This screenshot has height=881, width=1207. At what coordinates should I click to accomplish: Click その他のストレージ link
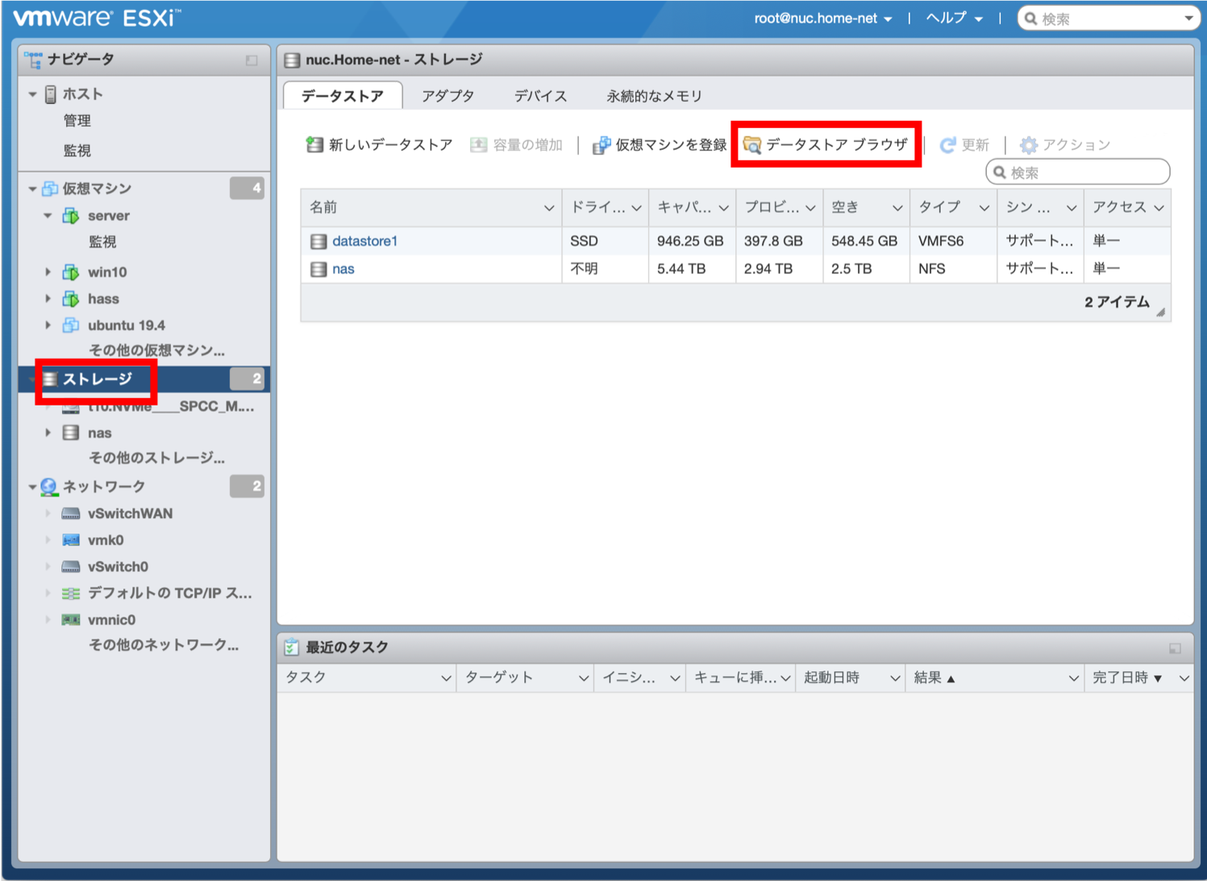[156, 458]
